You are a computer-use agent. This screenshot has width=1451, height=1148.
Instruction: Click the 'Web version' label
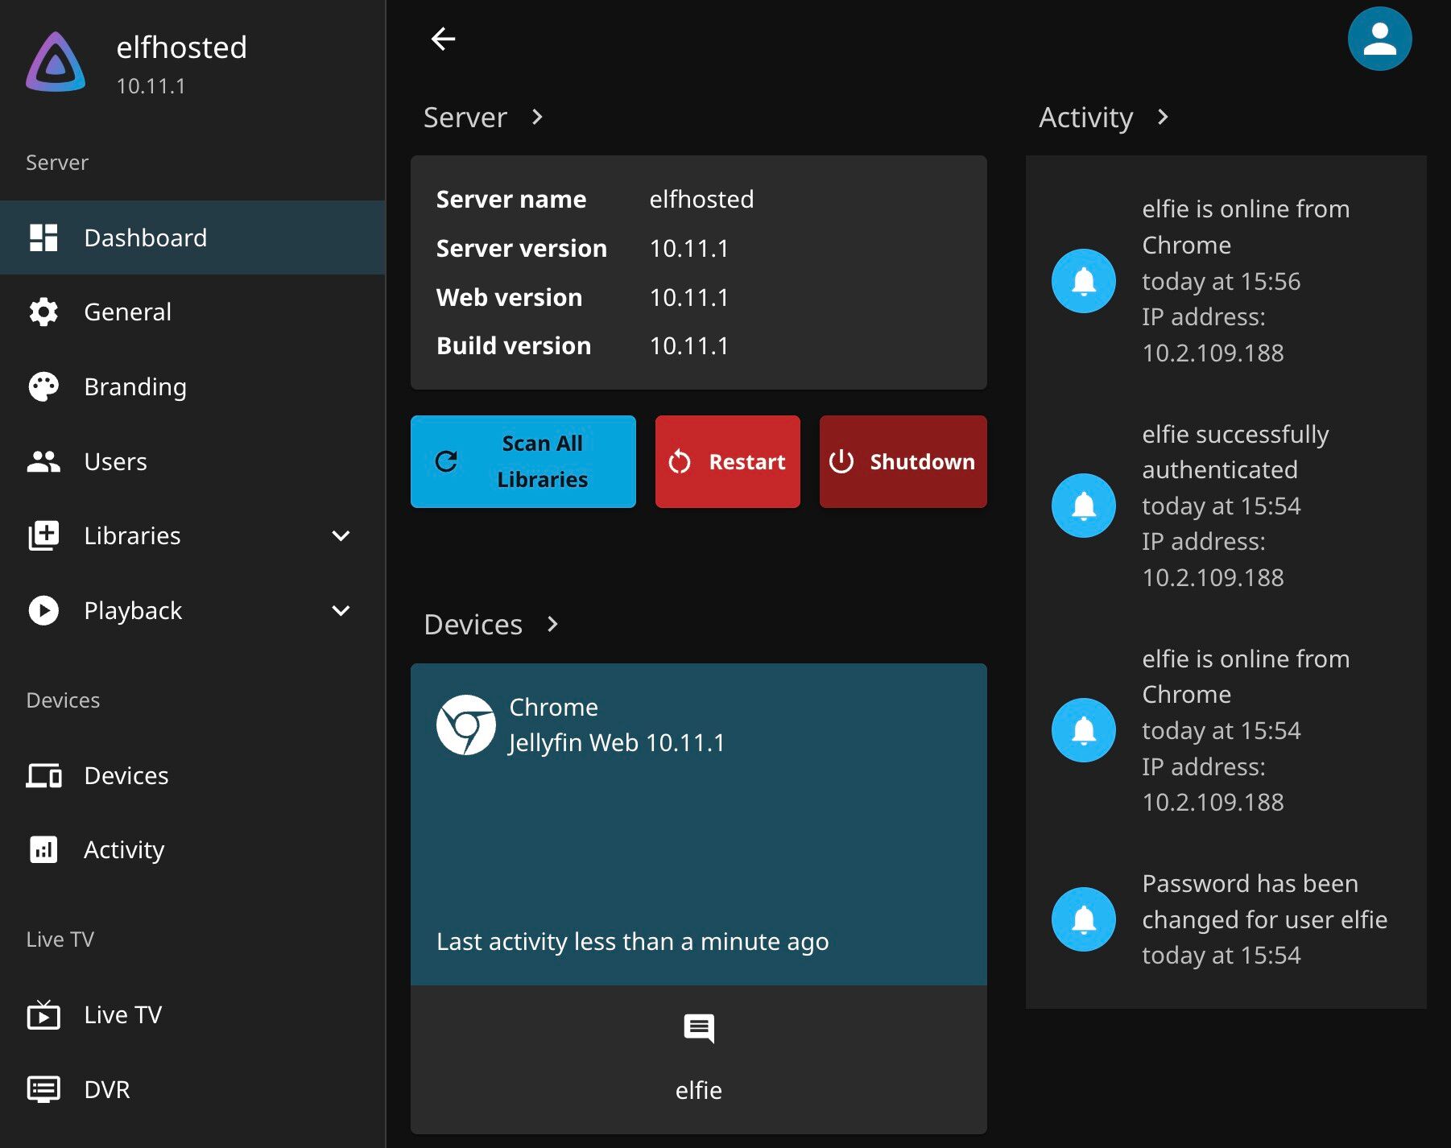[x=509, y=297]
